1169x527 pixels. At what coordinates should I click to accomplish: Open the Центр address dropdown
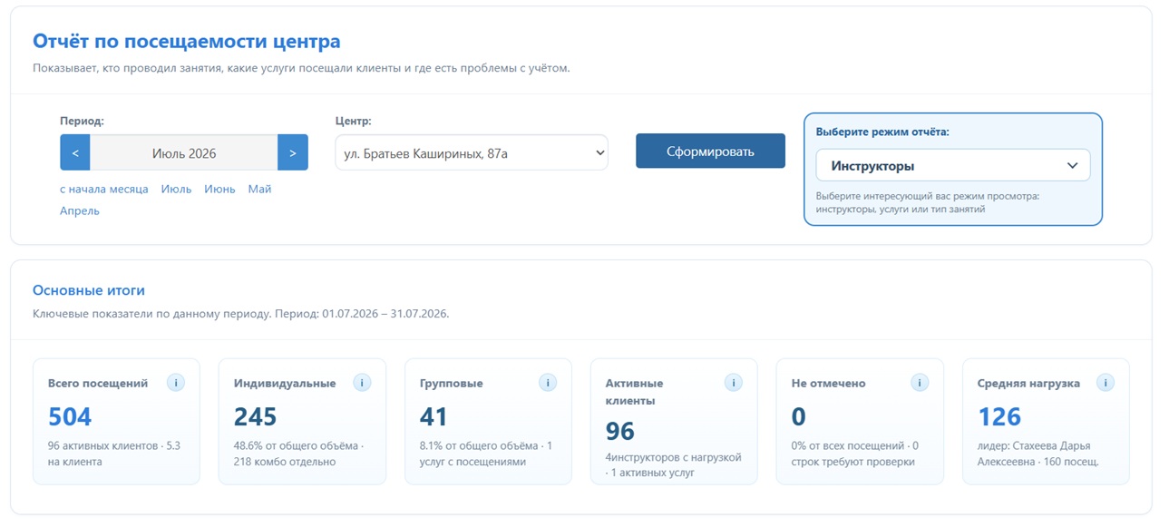coord(472,152)
